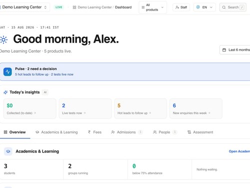Switch to the People tab
250x188 pixels.
(164, 132)
